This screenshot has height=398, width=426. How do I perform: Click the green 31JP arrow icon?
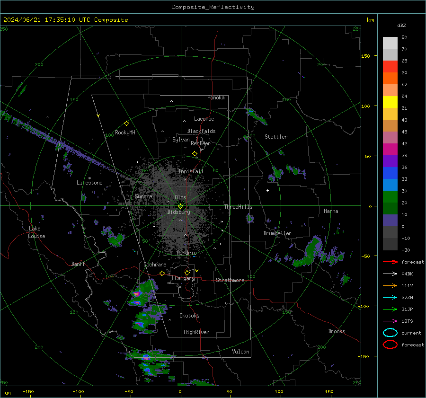tap(390, 309)
